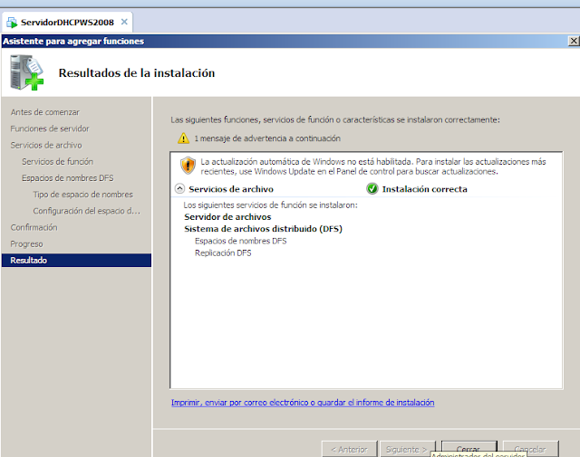Image resolution: width=580 pixels, height=457 pixels.
Task: Click the VM icon on ServidorDHCPWS2008 tab
Action: click(12, 23)
